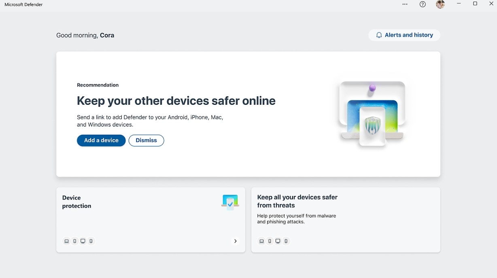This screenshot has height=278, width=497.
Task: Click phone icon in Keep all devices safer card
Action: point(286,241)
